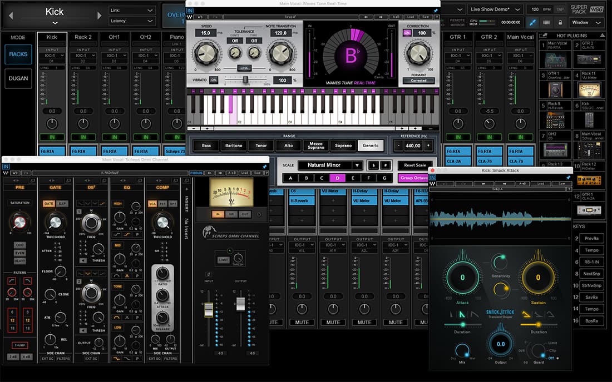This screenshot has height=382, width=612.
Task: Open the Window dropdown menu
Action: pyautogui.click(x=585, y=22)
